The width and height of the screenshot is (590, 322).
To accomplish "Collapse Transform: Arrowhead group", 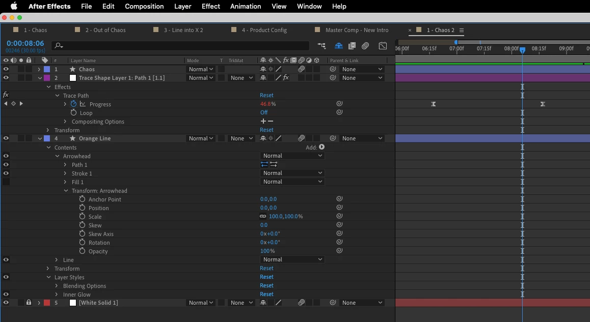I will point(66,190).
